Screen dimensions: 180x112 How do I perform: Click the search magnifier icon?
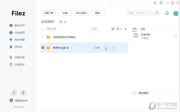[x=157, y=13]
